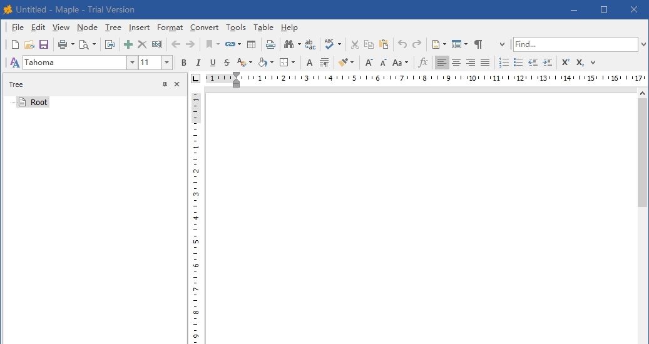
Task: Open a file using folder icon
Action: 29,44
